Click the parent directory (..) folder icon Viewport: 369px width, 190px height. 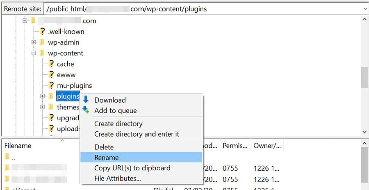7,156
